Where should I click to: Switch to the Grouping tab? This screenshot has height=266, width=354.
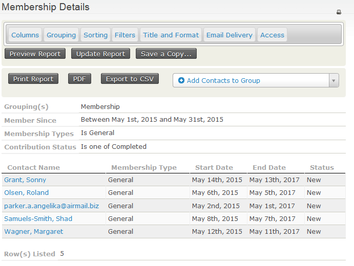pos(61,35)
